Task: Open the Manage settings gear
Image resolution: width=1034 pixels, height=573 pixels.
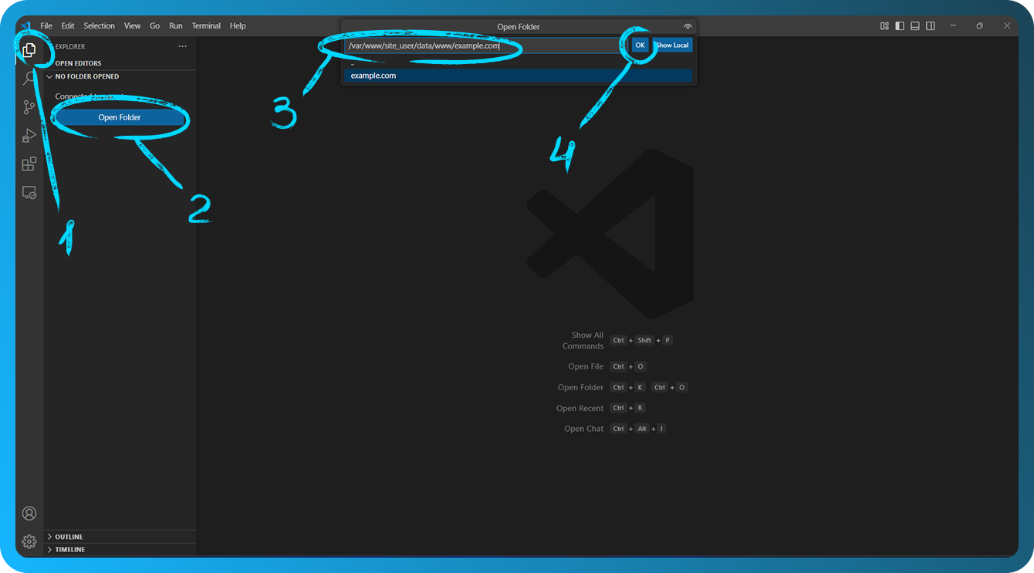Action: [29, 541]
